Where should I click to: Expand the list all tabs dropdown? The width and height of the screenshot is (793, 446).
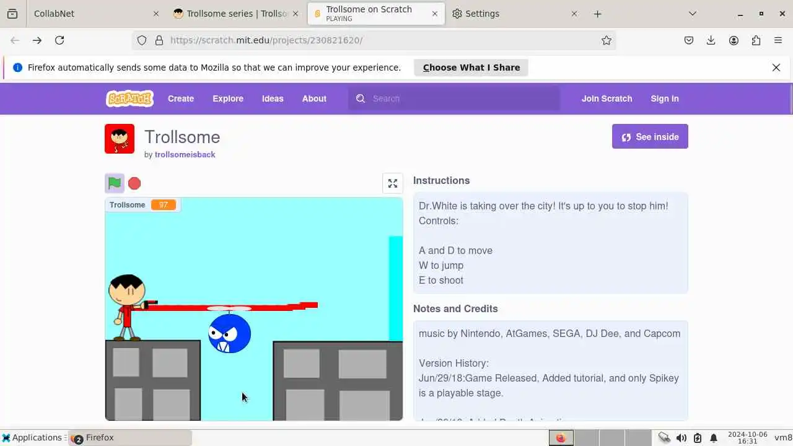pos(693,14)
